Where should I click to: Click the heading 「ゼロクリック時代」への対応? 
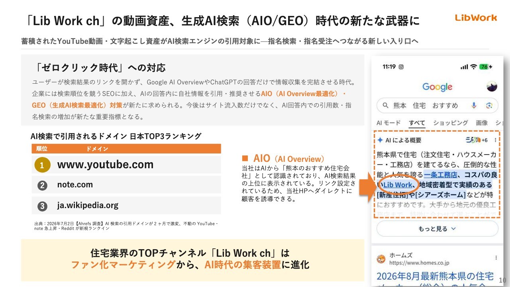[x=100, y=68]
